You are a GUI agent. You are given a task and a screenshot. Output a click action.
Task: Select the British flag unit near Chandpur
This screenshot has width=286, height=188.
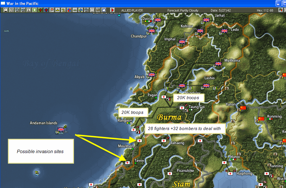coord(152,31)
